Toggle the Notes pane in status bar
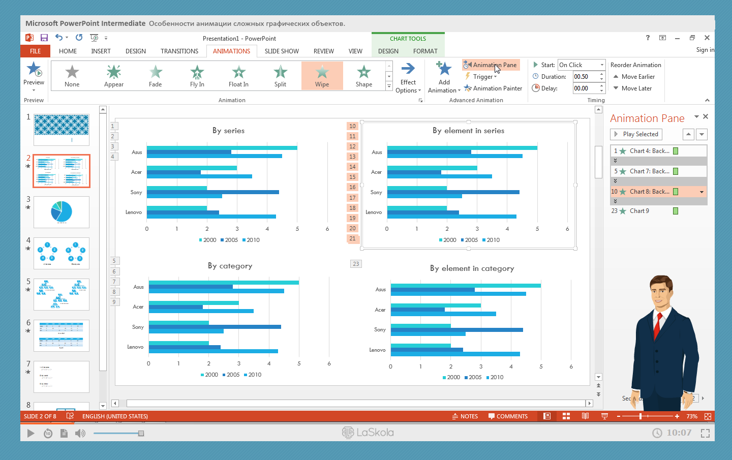Image resolution: width=732 pixels, height=460 pixels. (x=465, y=416)
